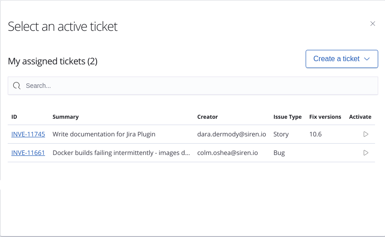Open the INVE-11661 ticket link
This screenshot has width=385, height=237.
pyautogui.click(x=28, y=153)
